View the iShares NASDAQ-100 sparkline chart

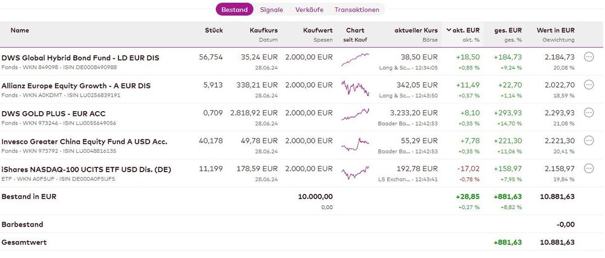(355, 173)
